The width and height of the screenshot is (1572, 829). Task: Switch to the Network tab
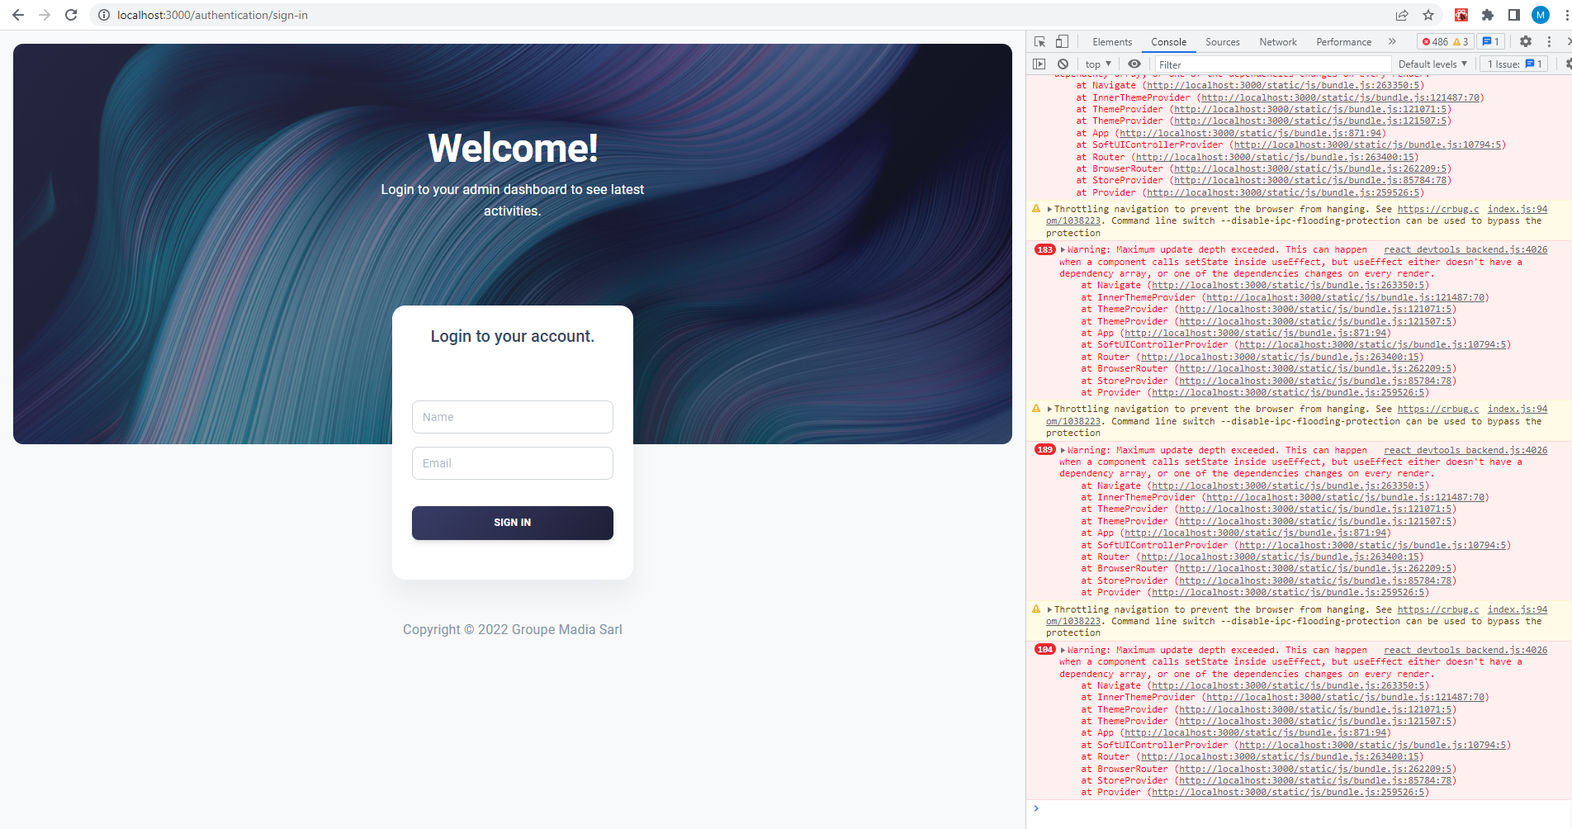coord(1277,41)
